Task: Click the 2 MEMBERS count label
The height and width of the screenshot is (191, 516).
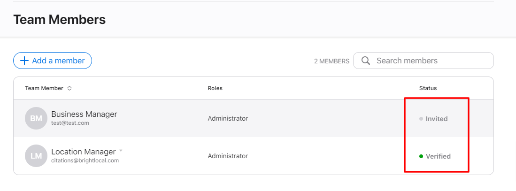Action: point(331,61)
